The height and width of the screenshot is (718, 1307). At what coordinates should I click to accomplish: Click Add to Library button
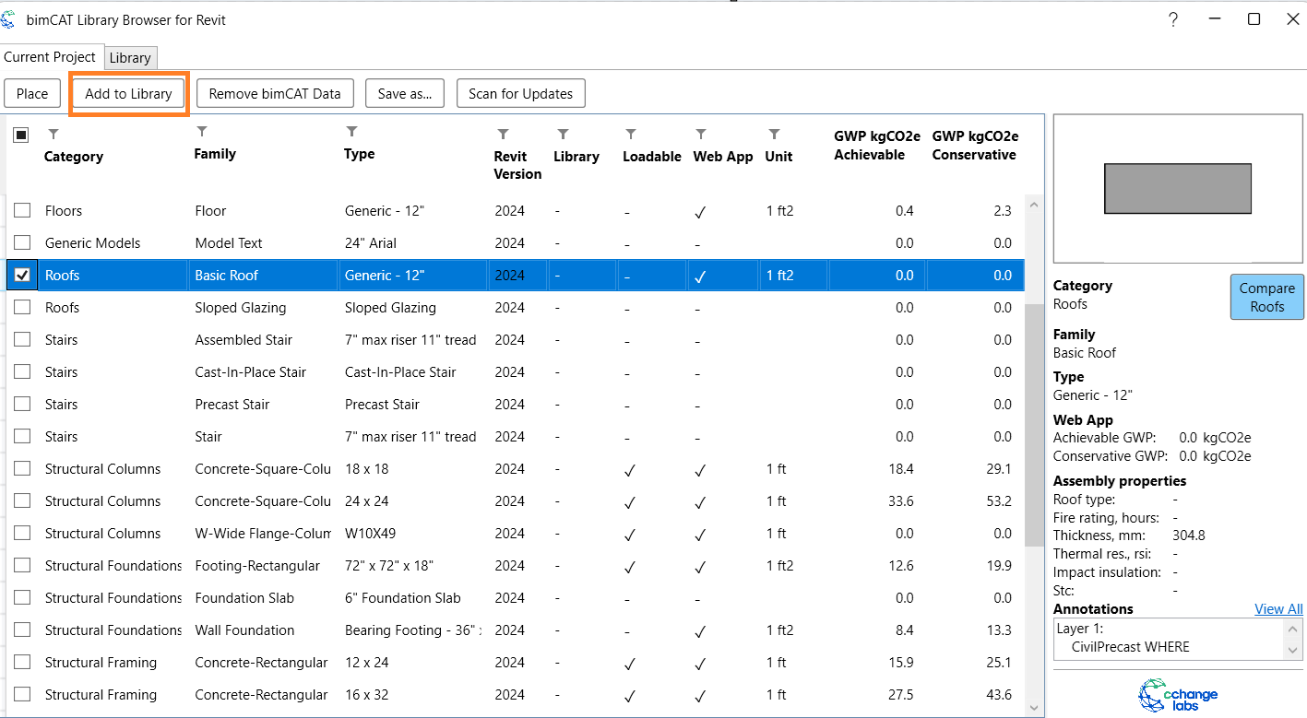coord(129,93)
